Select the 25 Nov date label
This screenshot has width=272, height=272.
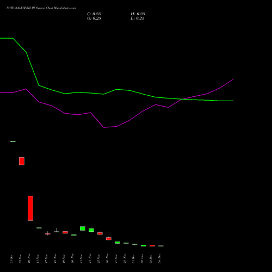pyautogui.click(x=98, y=259)
